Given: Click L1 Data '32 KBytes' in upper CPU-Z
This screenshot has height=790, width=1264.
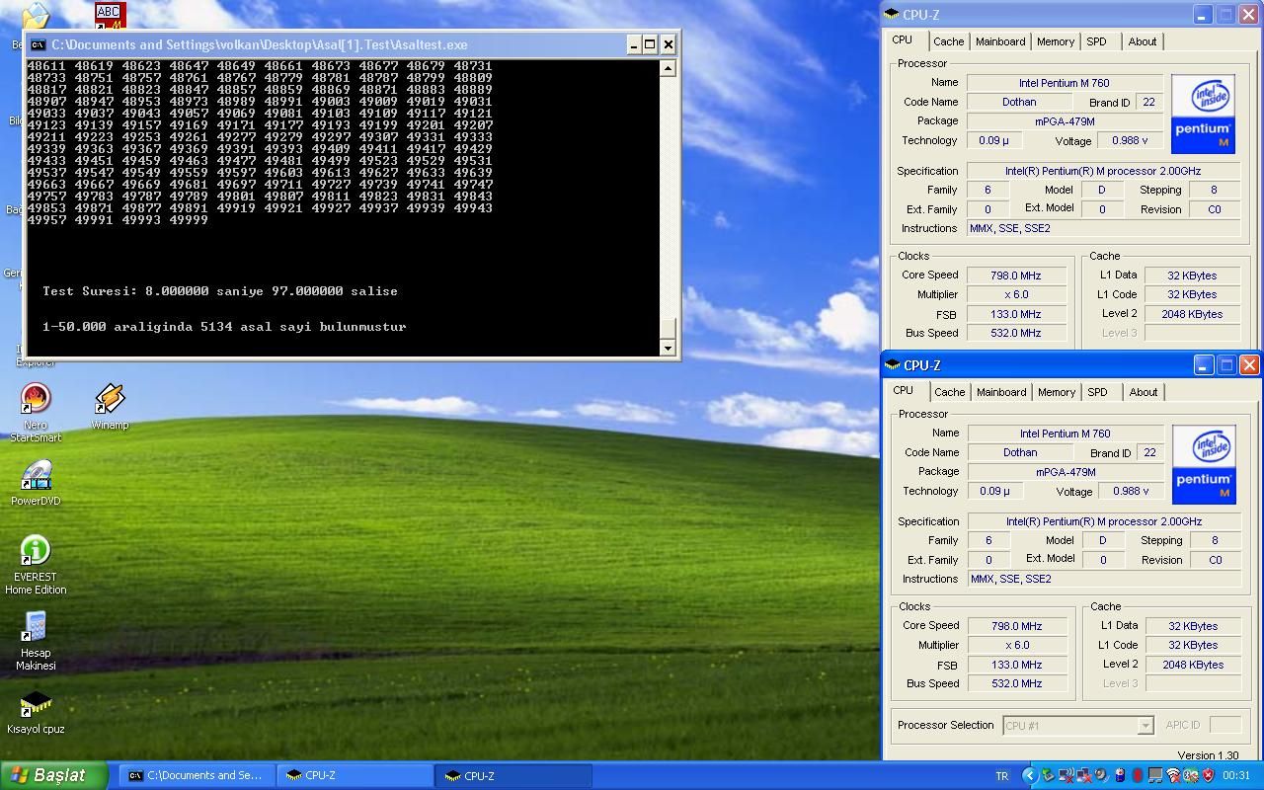Looking at the screenshot, I should coord(1192,276).
